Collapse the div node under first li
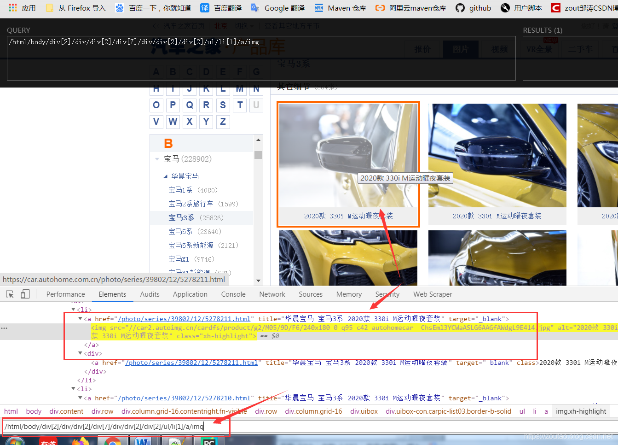The height and width of the screenshot is (445, 618). click(x=80, y=353)
